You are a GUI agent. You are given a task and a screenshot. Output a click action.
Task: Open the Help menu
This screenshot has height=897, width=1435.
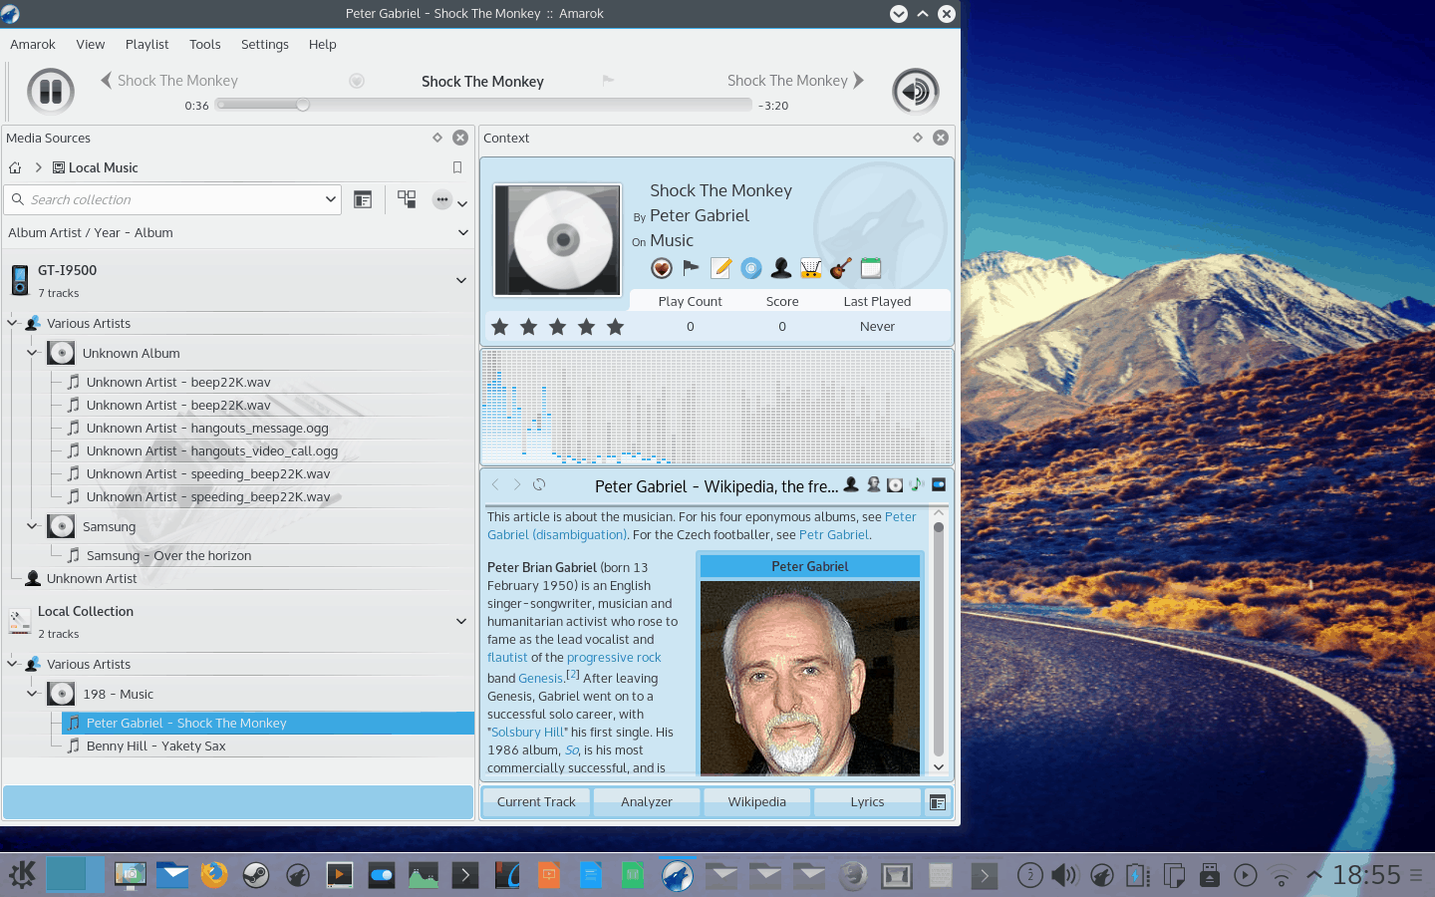pos(323,44)
